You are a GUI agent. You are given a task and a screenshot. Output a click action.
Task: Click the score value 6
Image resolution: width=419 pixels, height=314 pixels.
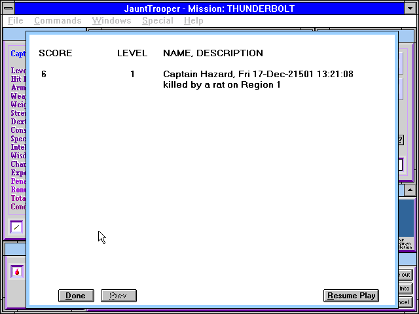[x=44, y=74]
